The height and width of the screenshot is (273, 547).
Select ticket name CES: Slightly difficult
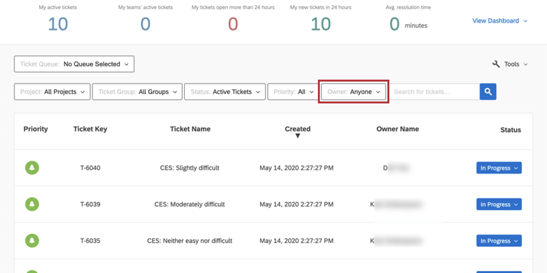(190, 168)
